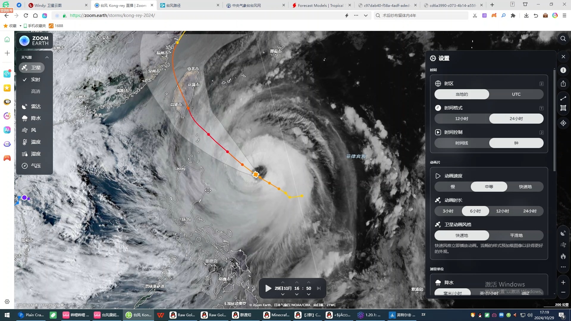Open a new browser tab
571x321 pixels.
coord(492,5)
